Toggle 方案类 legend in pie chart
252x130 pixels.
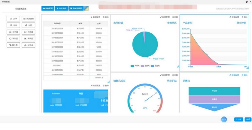(x=145, y=66)
